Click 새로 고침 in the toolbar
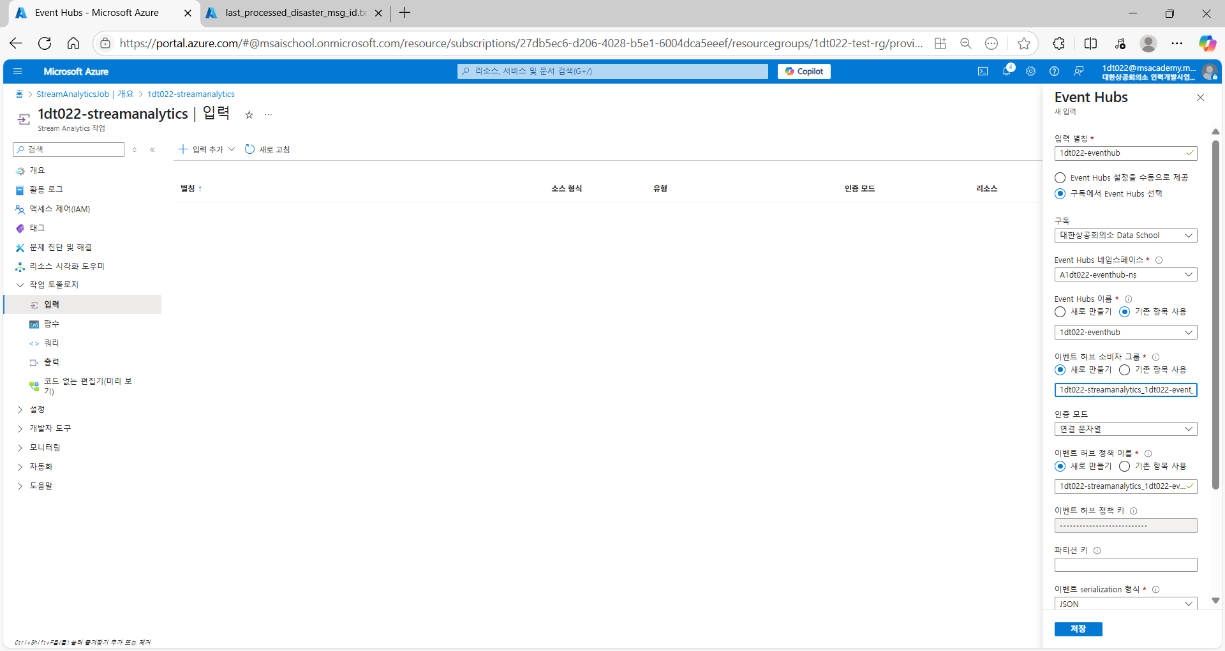Image resolution: width=1225 pixels, height=651 pixels. click(x=267, y=150)
